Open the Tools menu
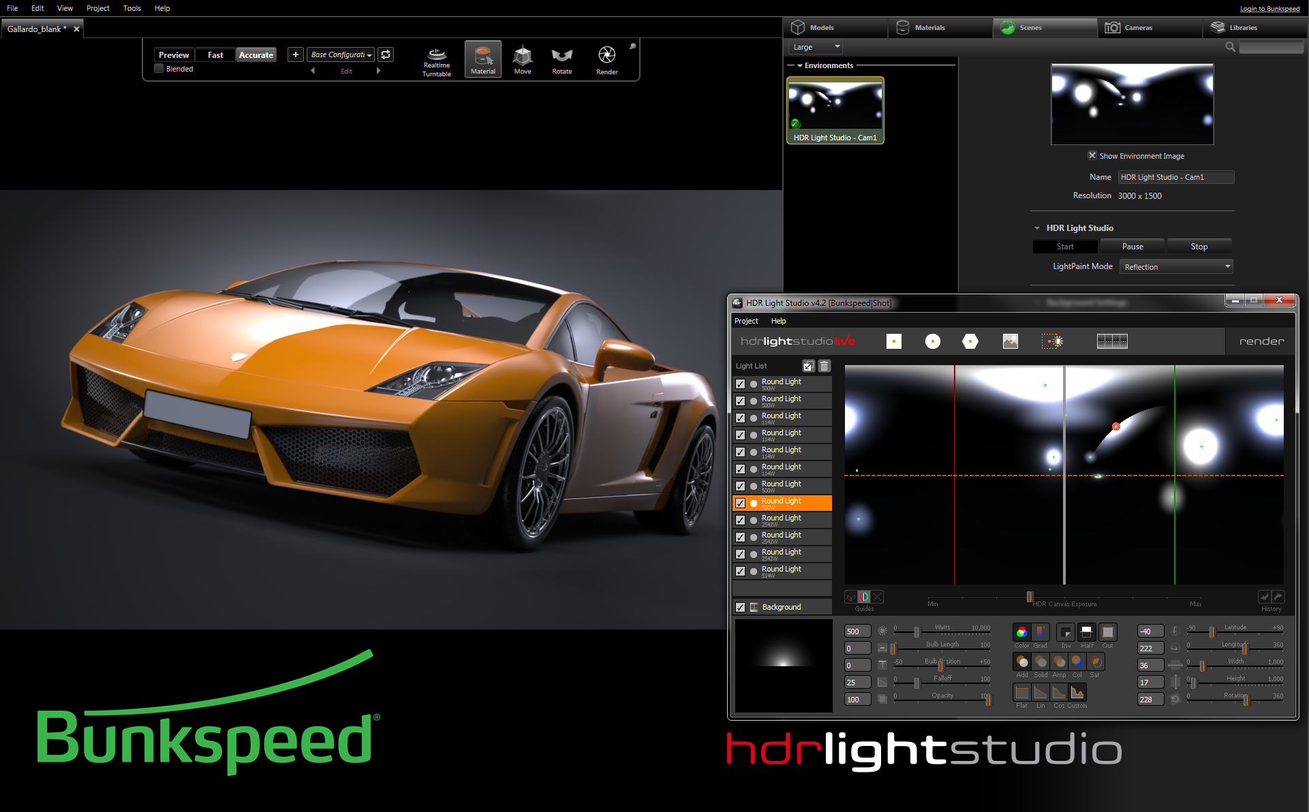 point(132,8)
